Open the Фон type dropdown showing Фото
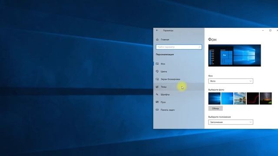The width and height of the screenshot is (278, 156). pyautogui.click(x=231, y=81)
